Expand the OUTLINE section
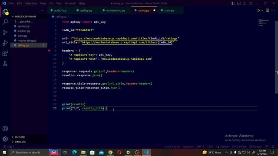The width and height of the screenshot is (278, 156). [20, 137]
